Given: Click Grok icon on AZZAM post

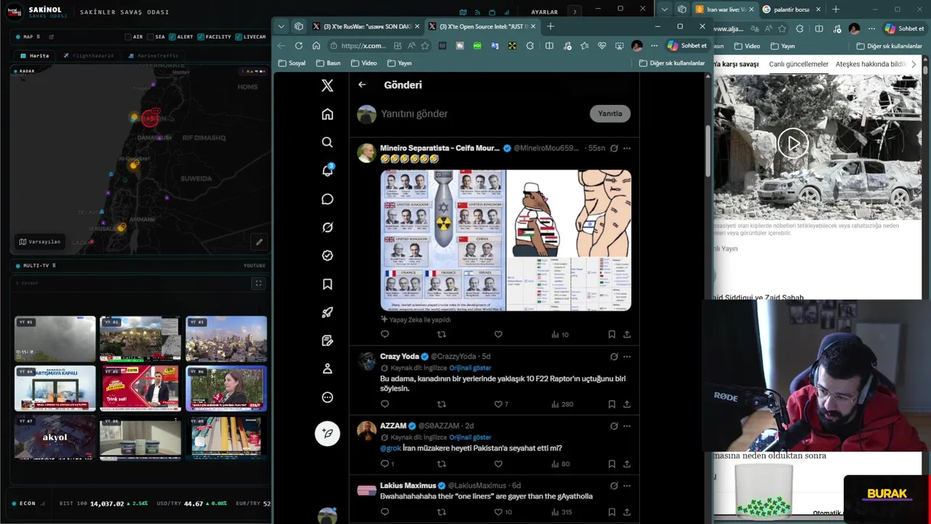Looking at the screenshot, I should [614, 426].
